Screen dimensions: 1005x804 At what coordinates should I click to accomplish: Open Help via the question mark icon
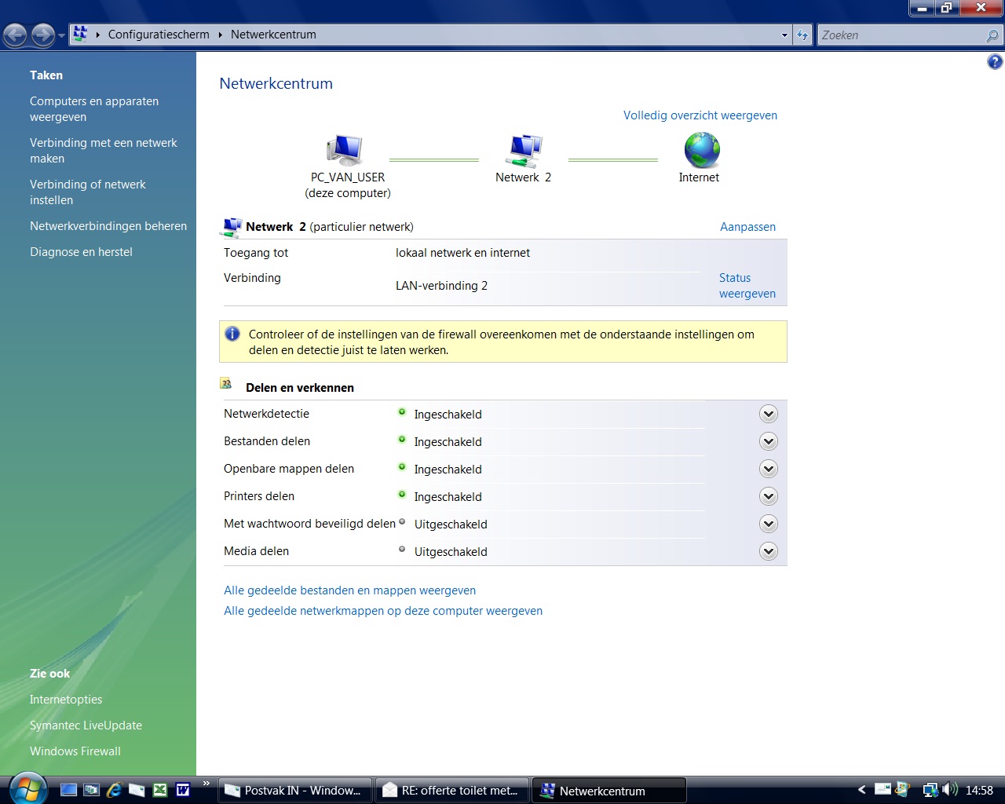click(996, 60)
